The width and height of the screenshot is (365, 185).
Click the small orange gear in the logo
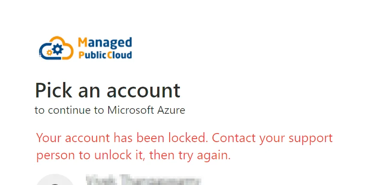(49, 53)
